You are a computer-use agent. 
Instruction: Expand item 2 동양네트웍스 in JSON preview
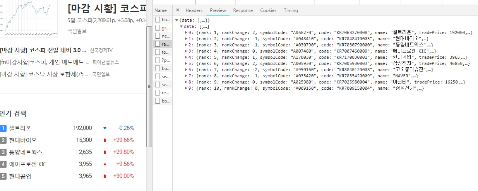click(x=186, y=45)
